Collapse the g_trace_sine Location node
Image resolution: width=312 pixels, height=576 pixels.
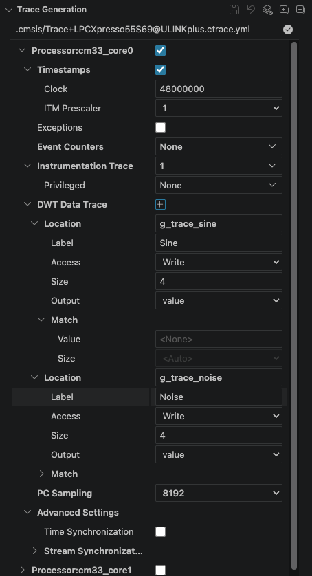tap(34, 223)
